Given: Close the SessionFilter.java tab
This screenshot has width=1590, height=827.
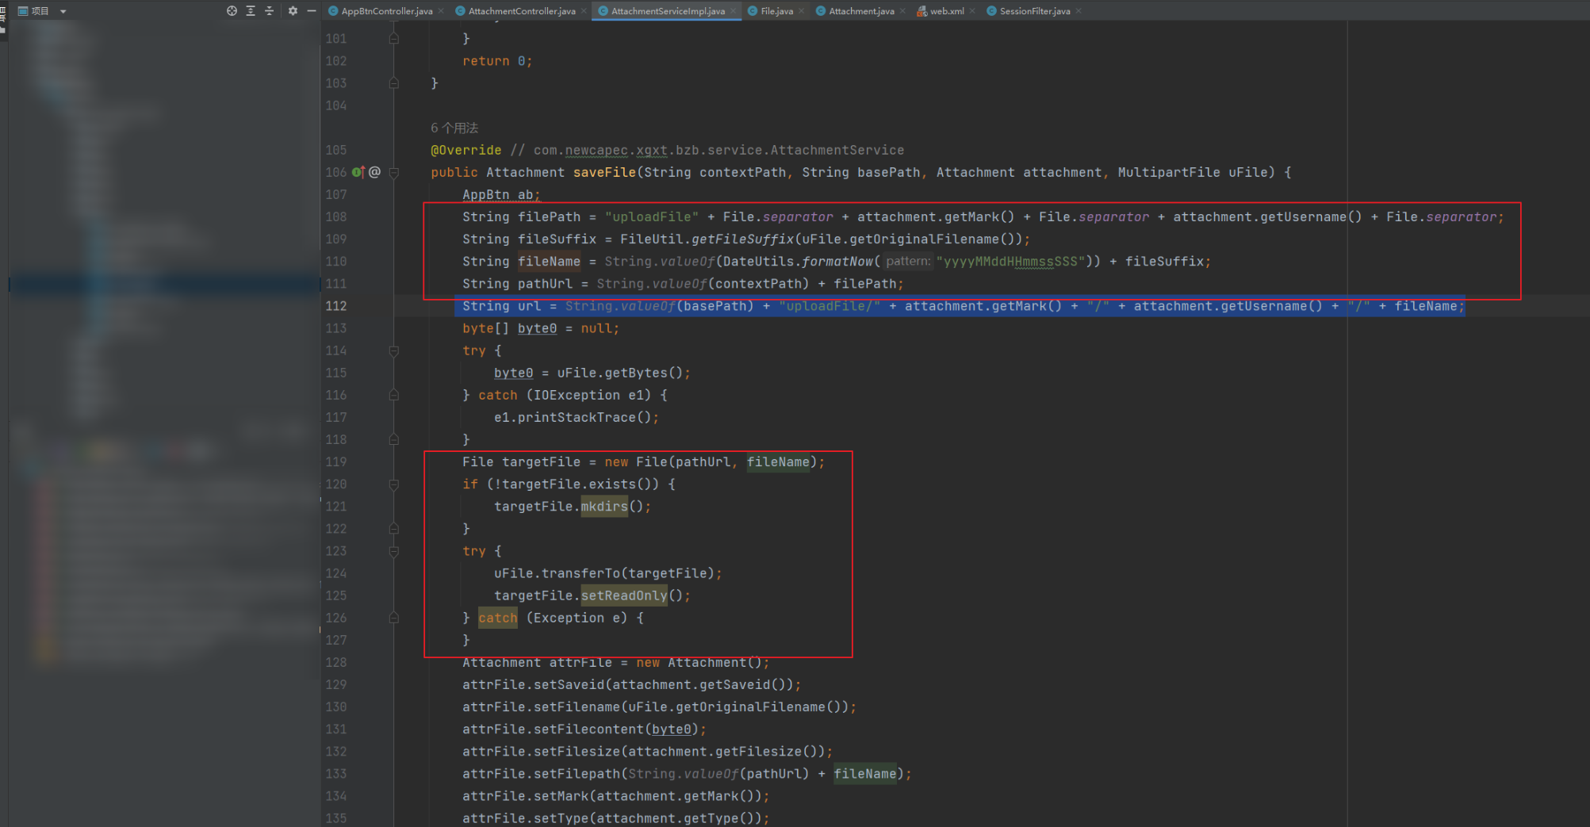Looking at the screenshot, I should coord(1079,11).
